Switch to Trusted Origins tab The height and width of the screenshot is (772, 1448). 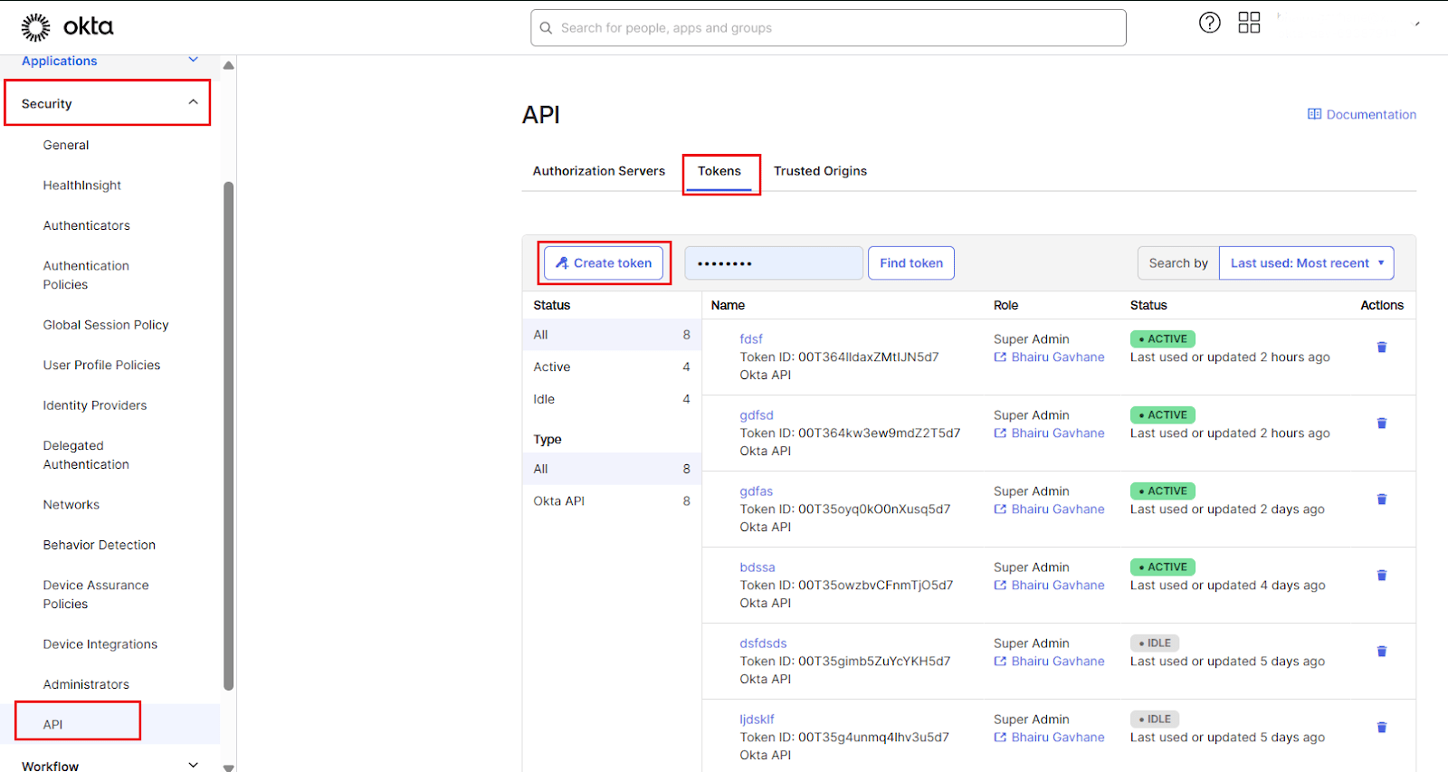point(820,171)
